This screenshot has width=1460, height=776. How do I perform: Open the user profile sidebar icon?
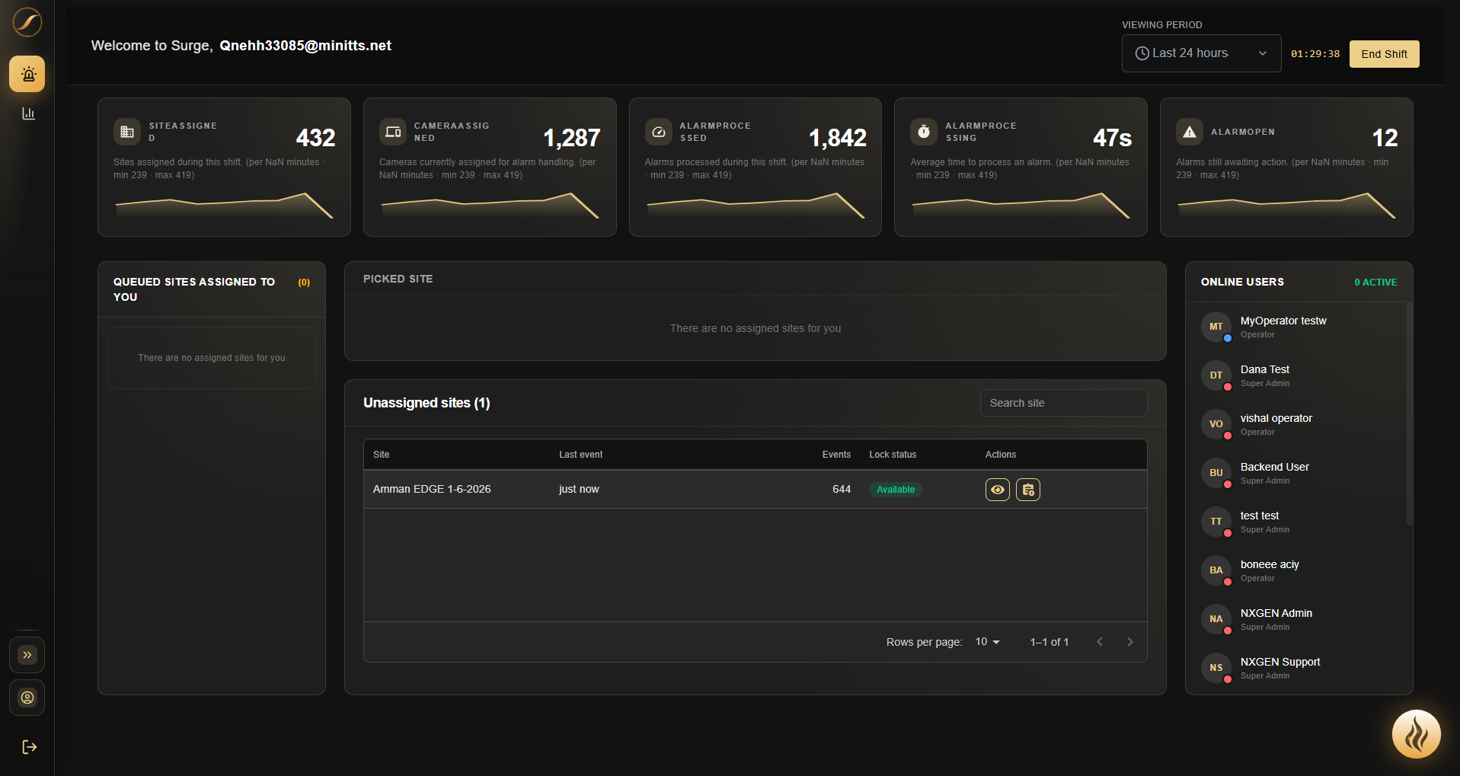(27, 698)
